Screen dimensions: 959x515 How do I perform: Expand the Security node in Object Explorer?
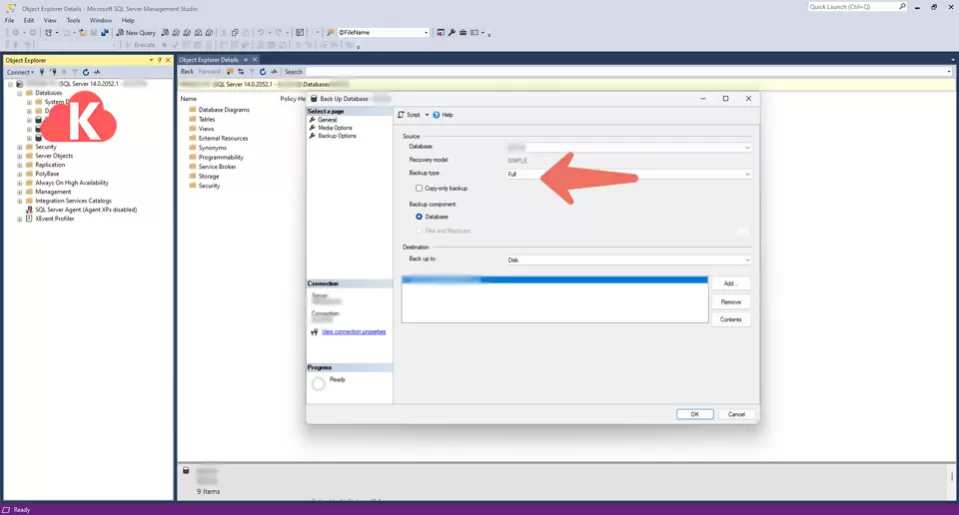click(x=20, y=147)
